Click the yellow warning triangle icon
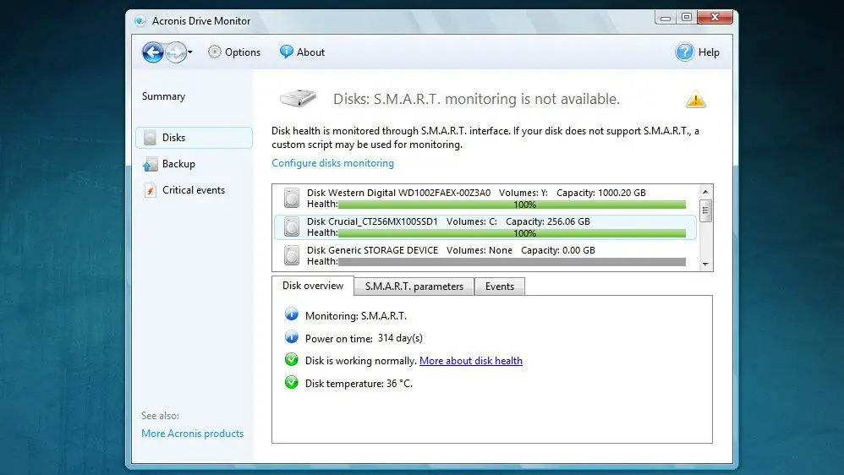Image resolution: width=844 pixels, height=475 pixels. point(696,100)
